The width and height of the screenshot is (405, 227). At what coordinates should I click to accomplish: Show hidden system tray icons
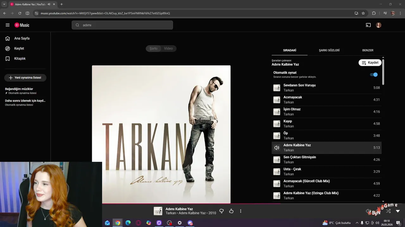tap(357, 223)
